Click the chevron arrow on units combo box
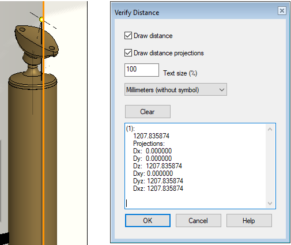Image resolution: width=291 pixels, height=245 pixels. point(222,90)
